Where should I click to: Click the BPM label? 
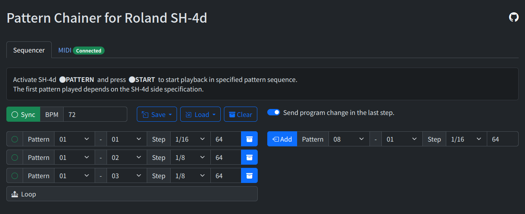click(x=52, y=115)
